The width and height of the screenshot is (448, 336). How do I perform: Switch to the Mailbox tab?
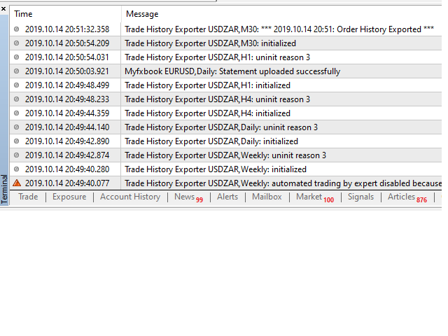click(x=267, y=197)
